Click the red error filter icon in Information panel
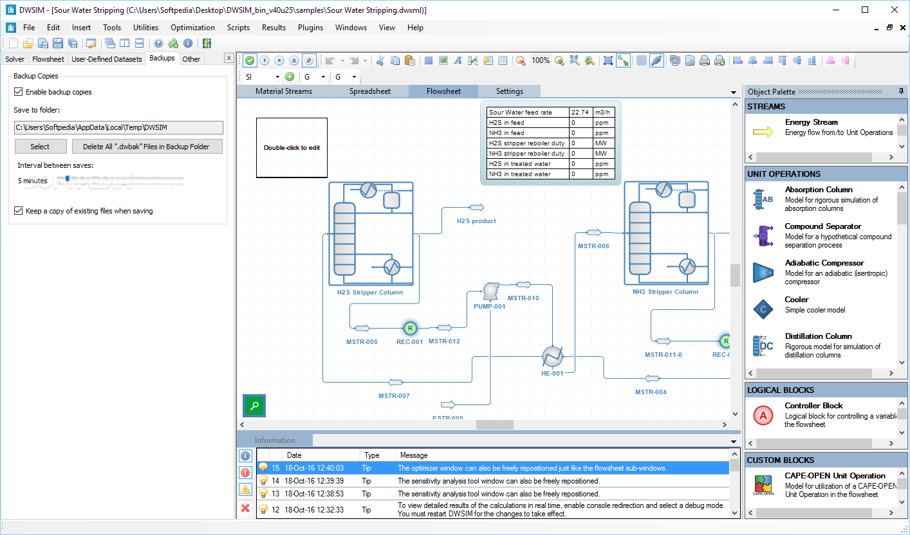910x535 pixels. [245, 473]
